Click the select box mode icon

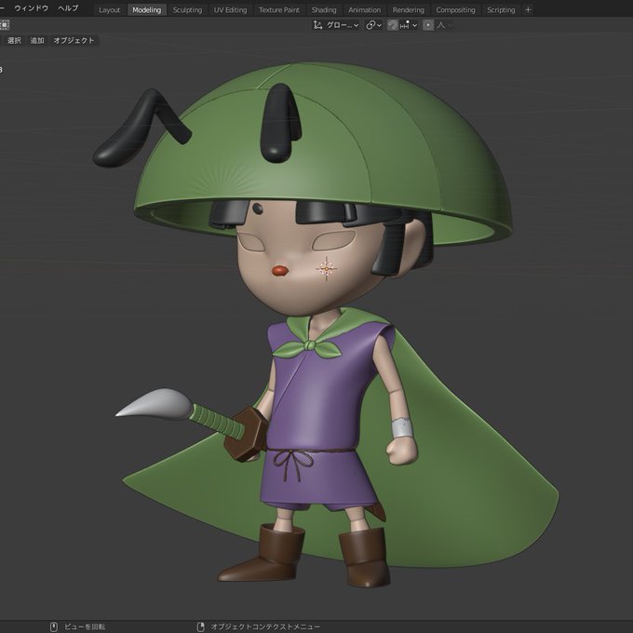coord(5,25)
